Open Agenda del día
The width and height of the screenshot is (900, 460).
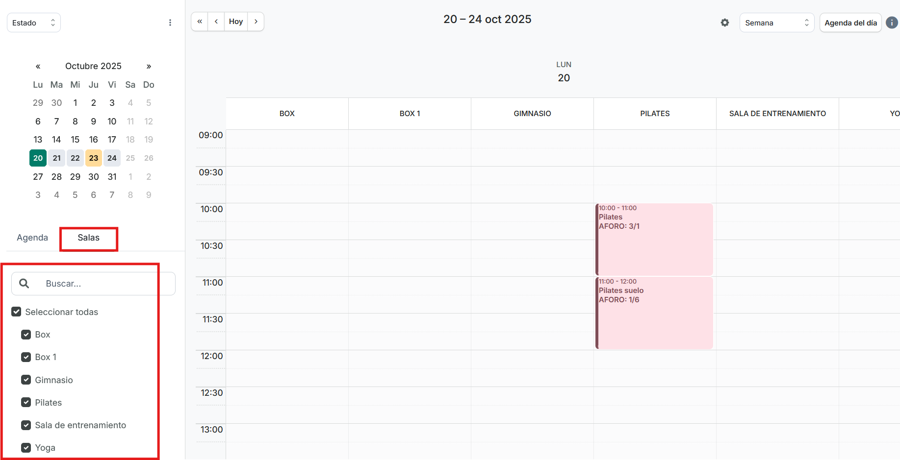(x=850, y=23)
